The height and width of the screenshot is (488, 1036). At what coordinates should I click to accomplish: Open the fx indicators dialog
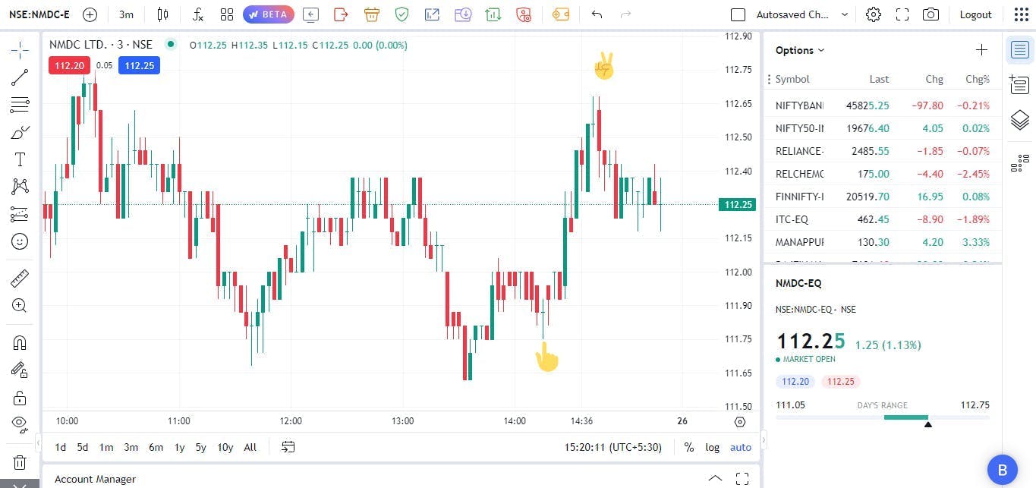198,14
